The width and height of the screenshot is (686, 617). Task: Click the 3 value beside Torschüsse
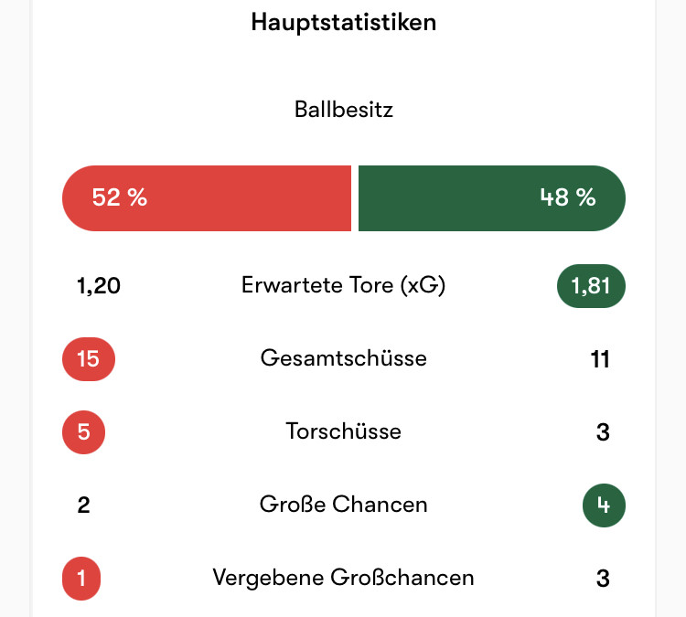(603, 432)
